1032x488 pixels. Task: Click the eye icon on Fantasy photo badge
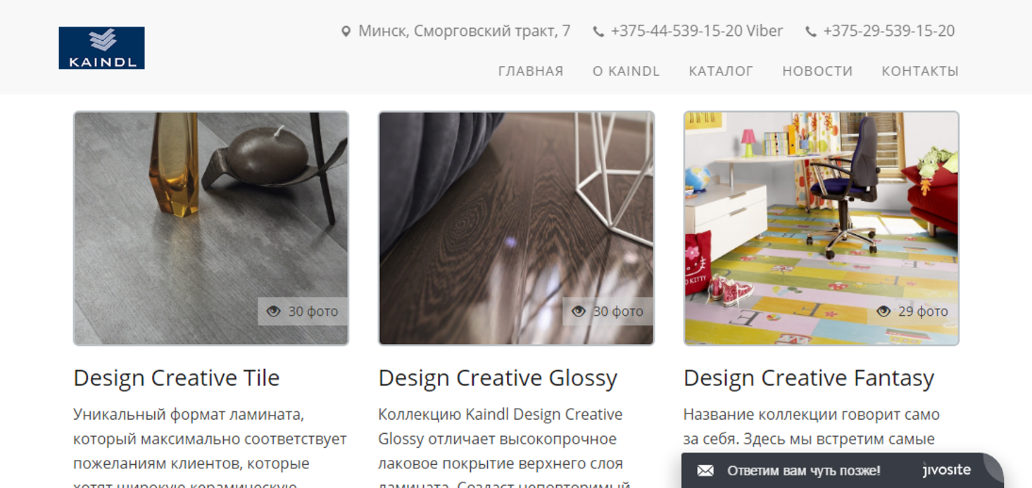click(883, 311)
